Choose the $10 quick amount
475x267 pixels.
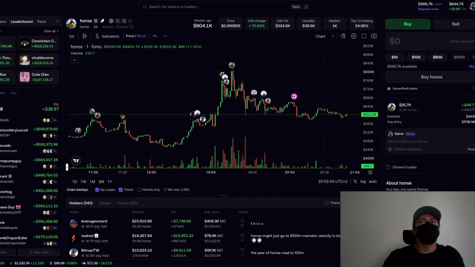pos(394,57)
